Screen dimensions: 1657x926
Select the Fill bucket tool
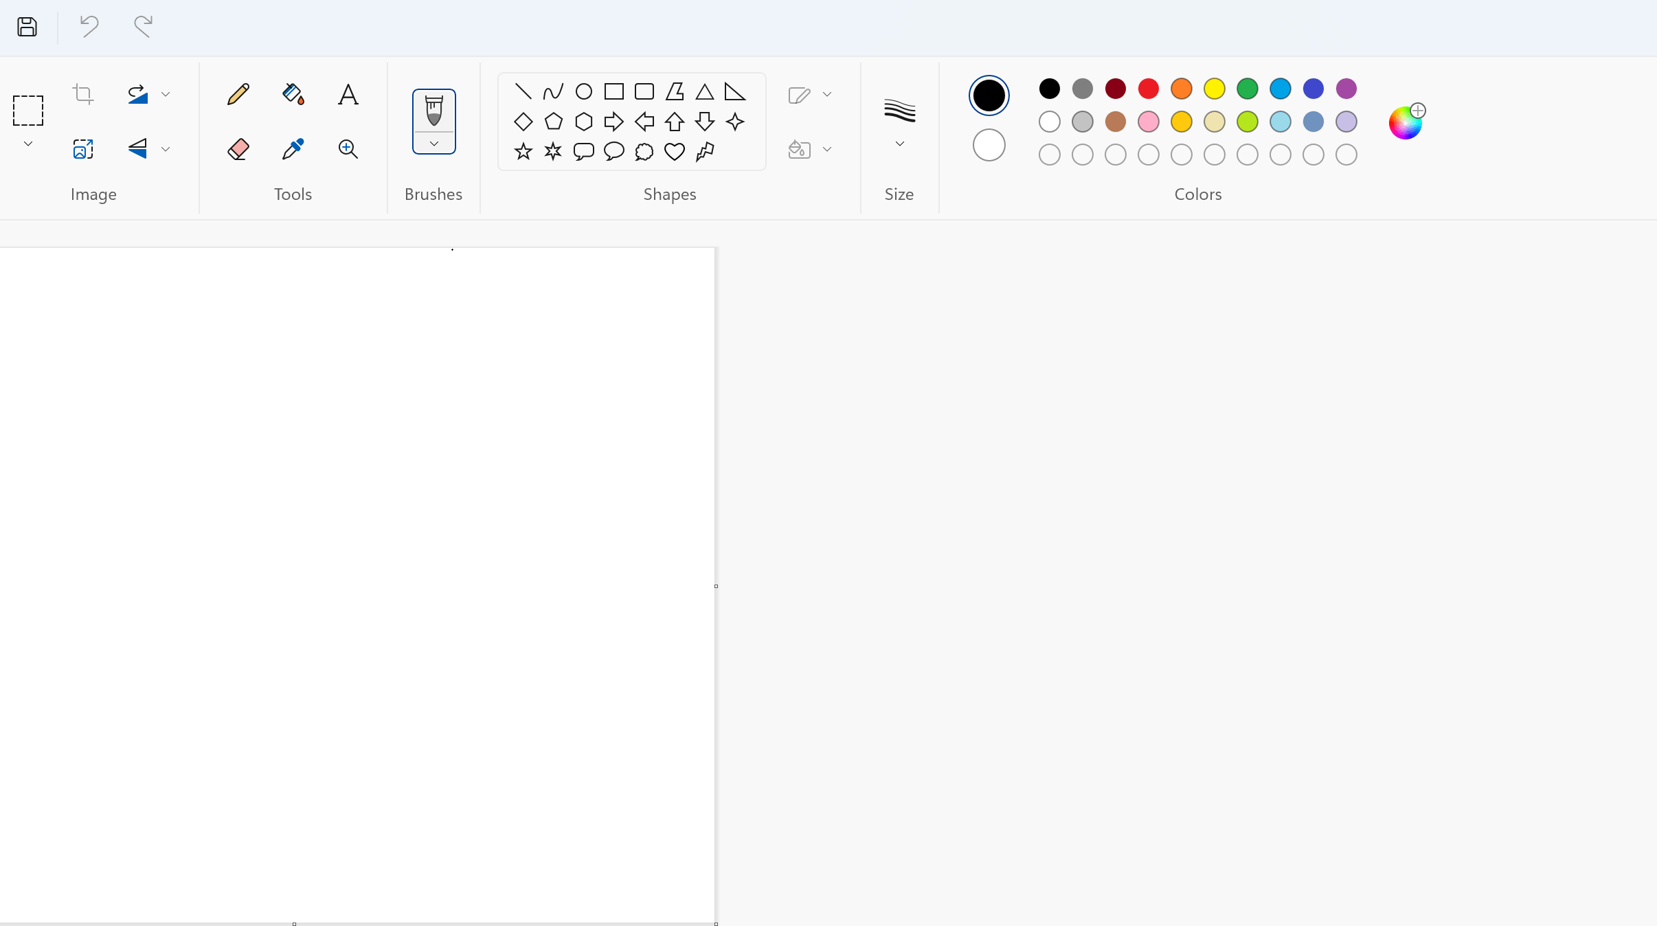click(293, 94)
